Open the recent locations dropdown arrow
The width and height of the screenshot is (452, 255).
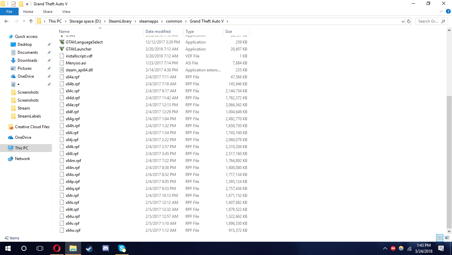pos(24,21)
